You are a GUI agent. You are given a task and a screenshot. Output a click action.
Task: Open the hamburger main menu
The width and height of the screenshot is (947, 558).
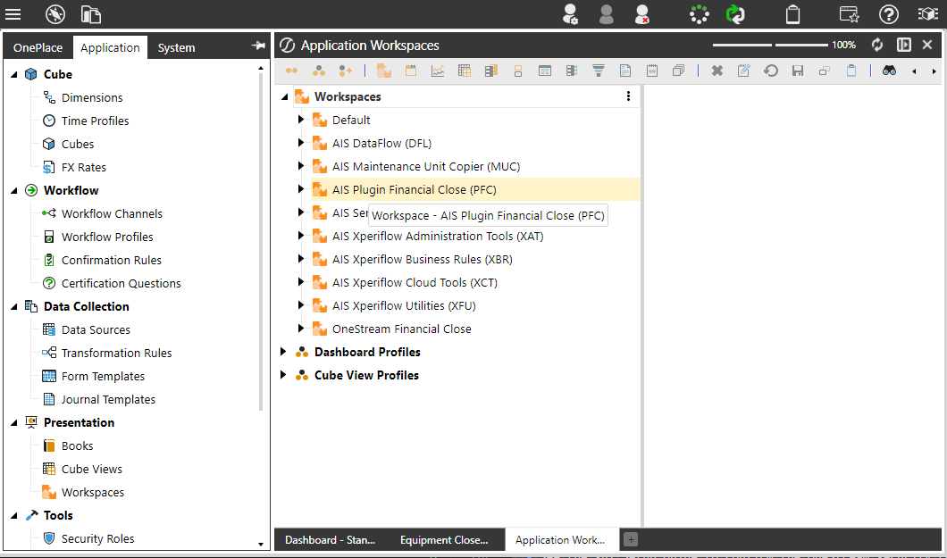click(13, 14)
